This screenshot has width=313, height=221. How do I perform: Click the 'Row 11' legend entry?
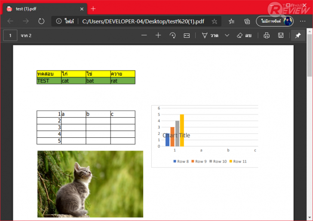tap(238, 161)
